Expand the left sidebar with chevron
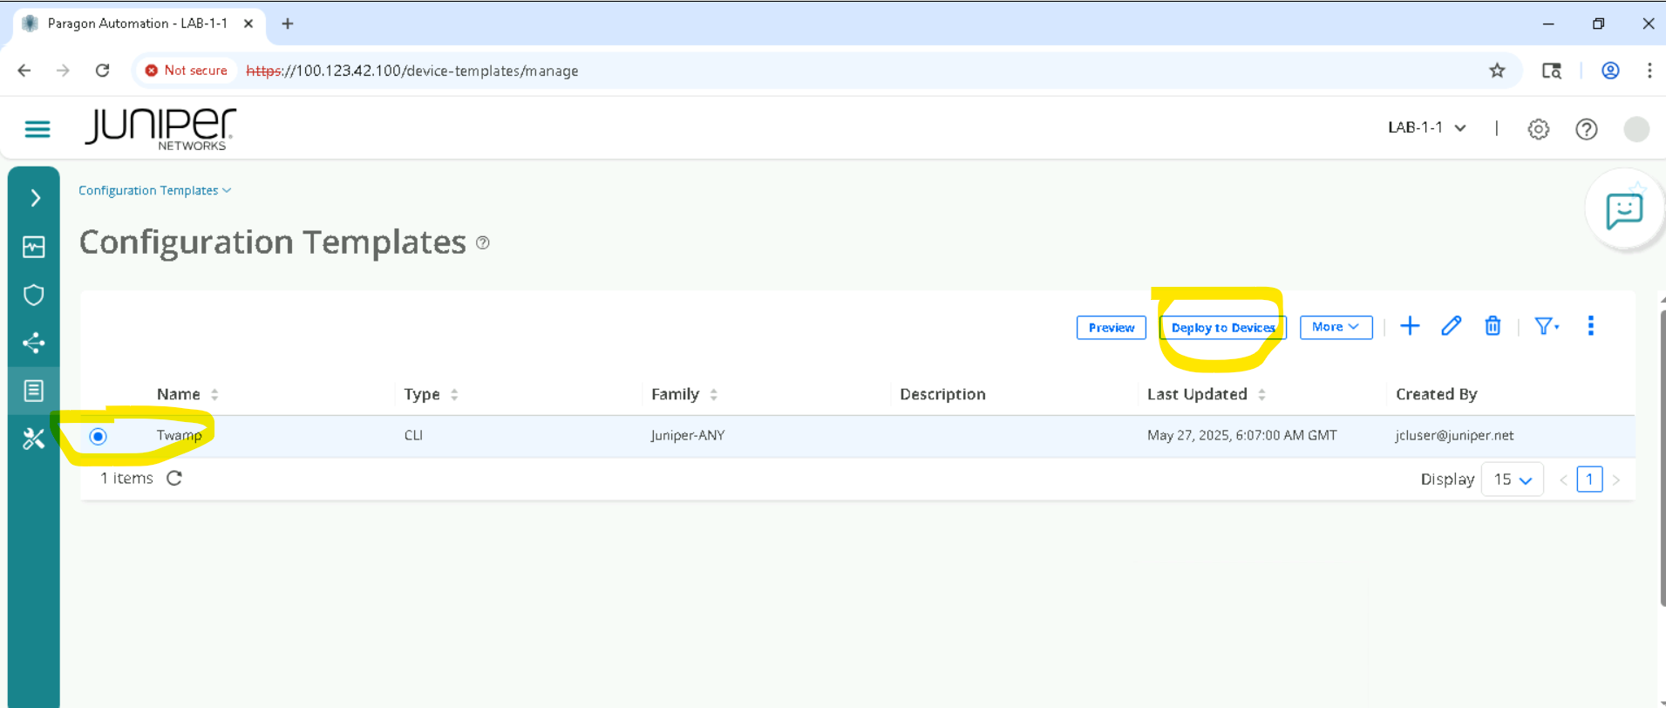This screenshot has height=708, width=1666. (35, 198)
